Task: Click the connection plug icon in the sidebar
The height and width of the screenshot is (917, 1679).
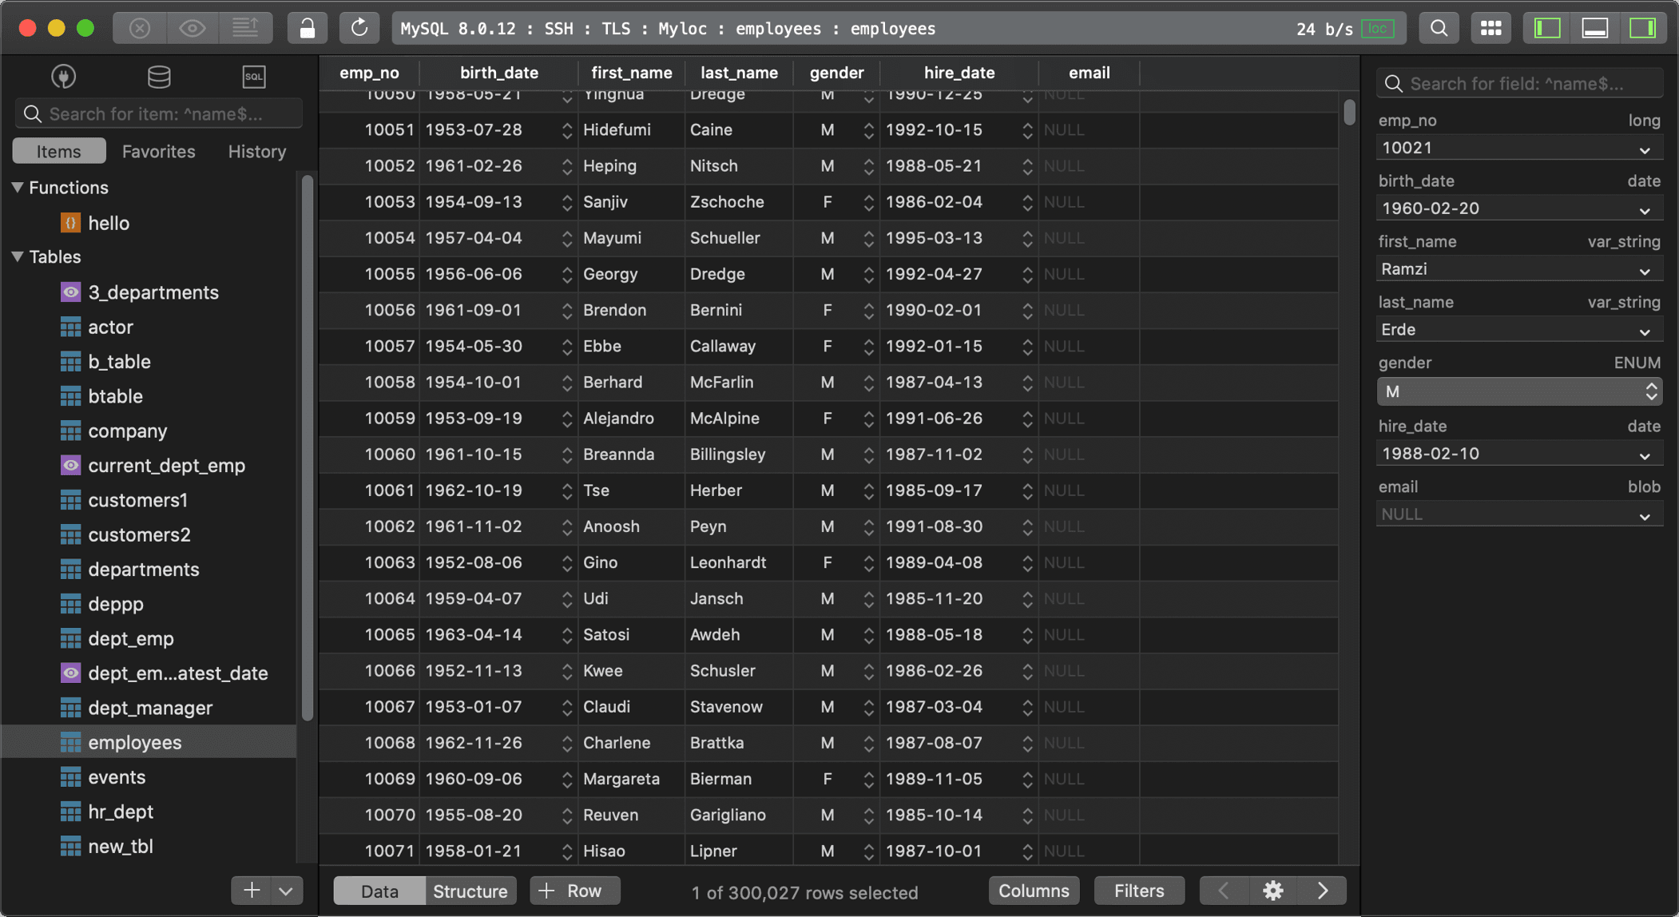Action: 64,77
